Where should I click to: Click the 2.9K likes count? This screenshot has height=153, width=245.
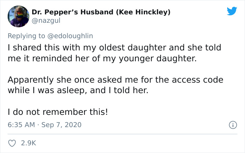[28, 143]
